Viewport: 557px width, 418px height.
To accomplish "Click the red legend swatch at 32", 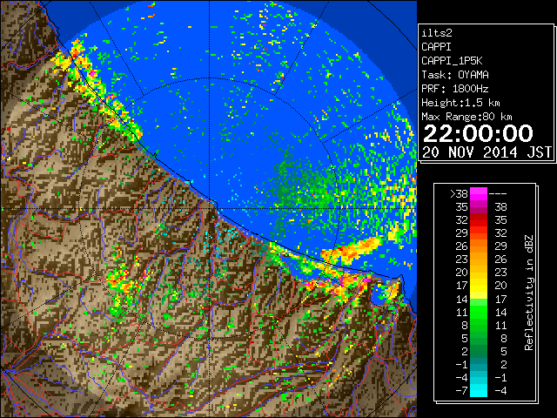I will point(479,220).
